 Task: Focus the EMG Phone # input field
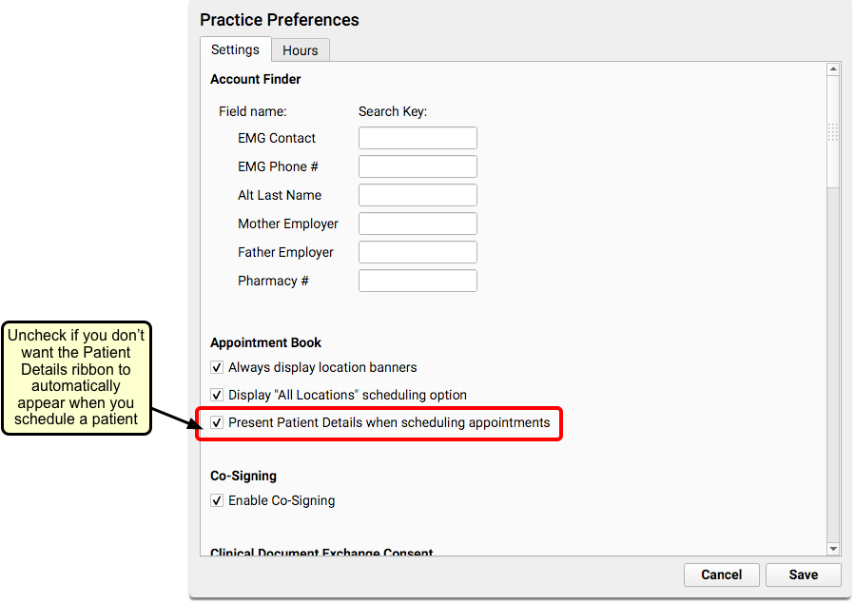[x=418, y=166]
